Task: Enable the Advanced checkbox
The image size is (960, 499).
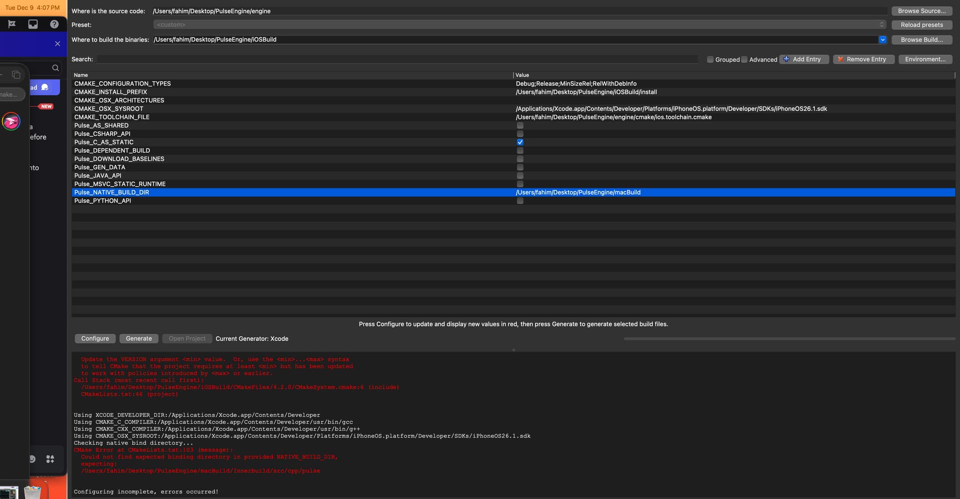Action: (x=744, y=59)
